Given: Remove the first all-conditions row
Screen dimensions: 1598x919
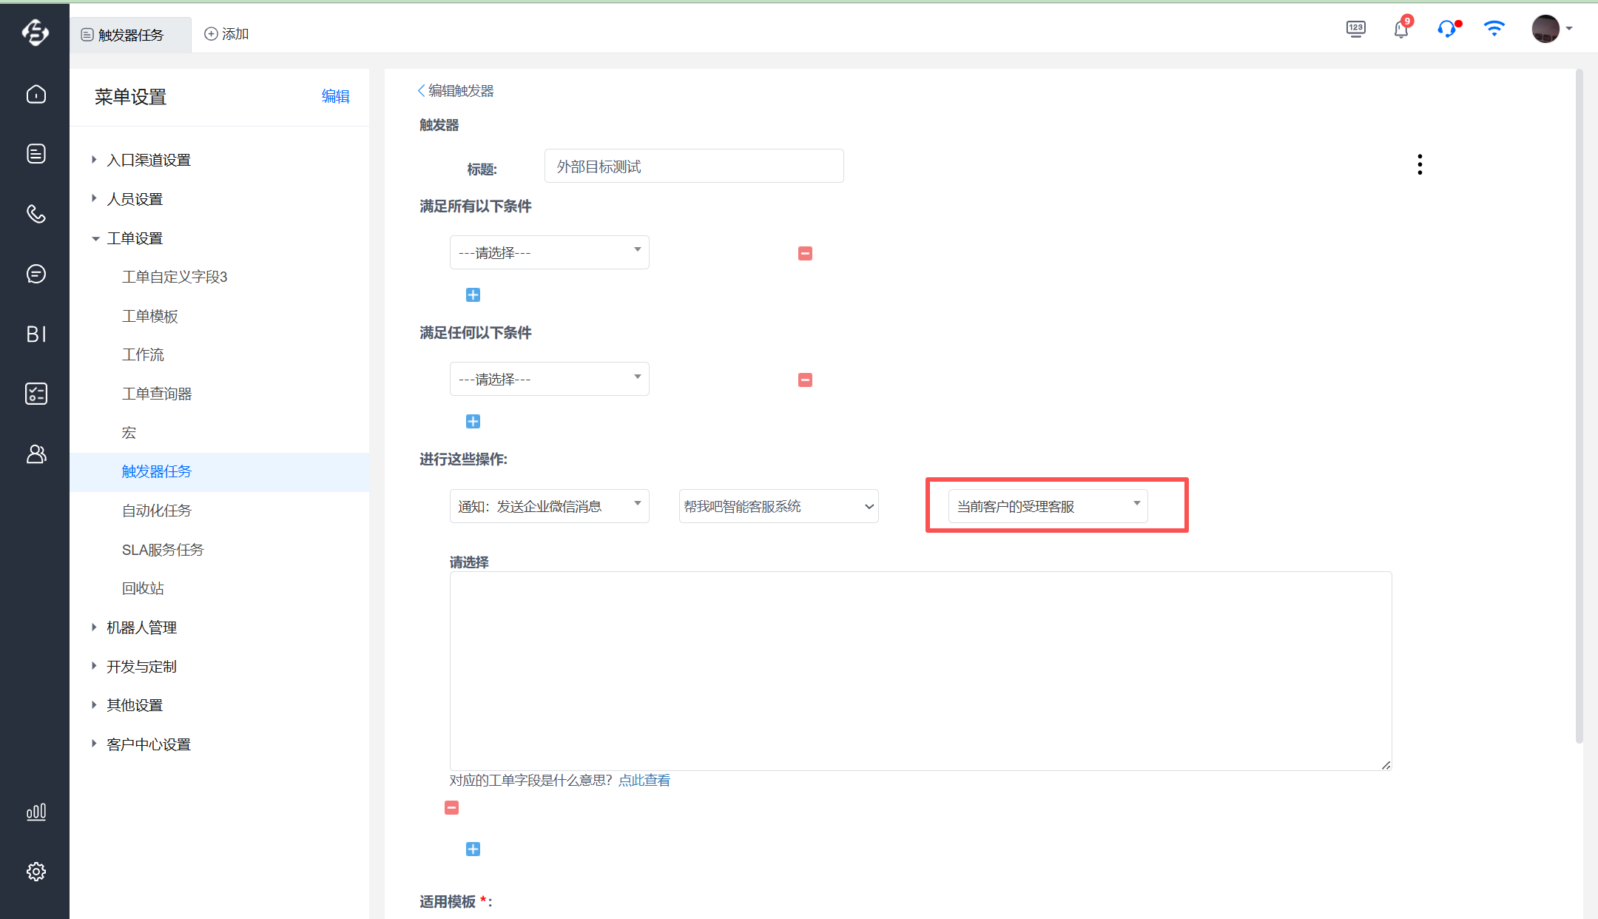Looking at the screenshot, I should (805, 253).
